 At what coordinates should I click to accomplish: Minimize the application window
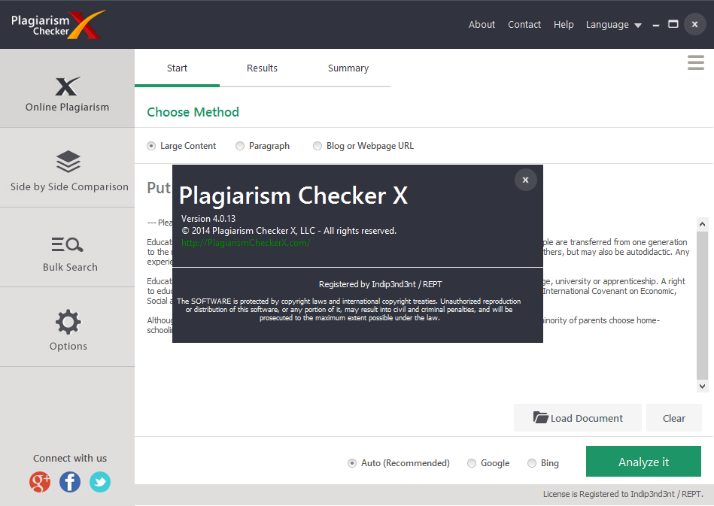(x=656, y=25)
